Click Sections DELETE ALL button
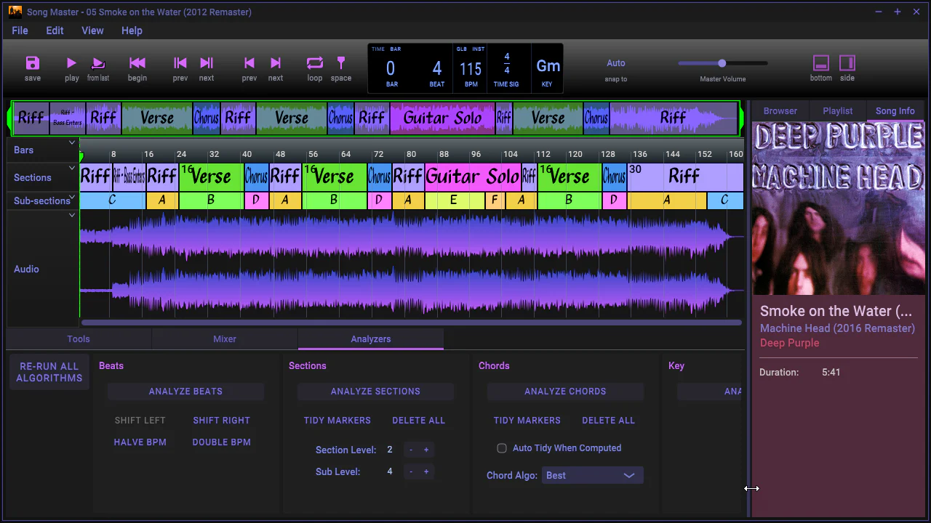This screenshot has height=523, width=931. (x=419, y=421)
